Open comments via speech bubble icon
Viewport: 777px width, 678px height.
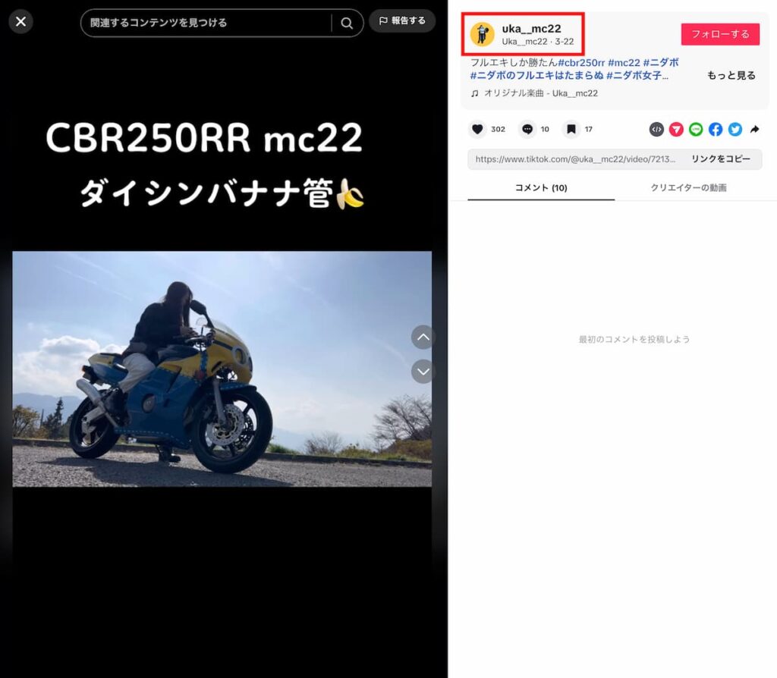[527, 130]
